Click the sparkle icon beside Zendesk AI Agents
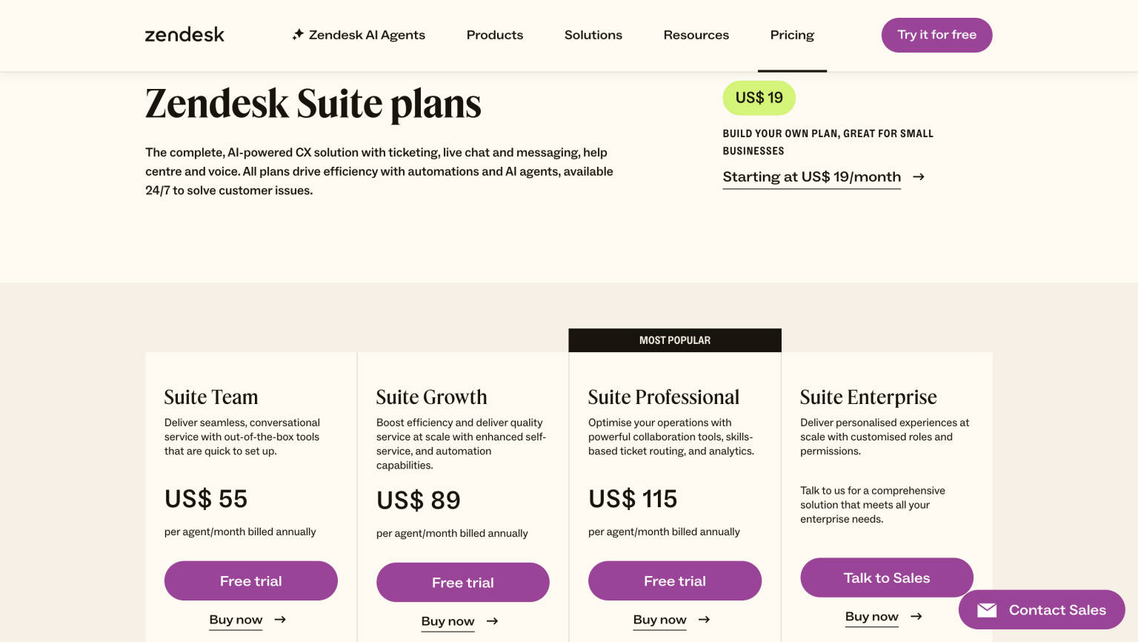Image resolution: width=1138 pixels, height=642 pixels. pyautogui.click(x=298, y=34)
